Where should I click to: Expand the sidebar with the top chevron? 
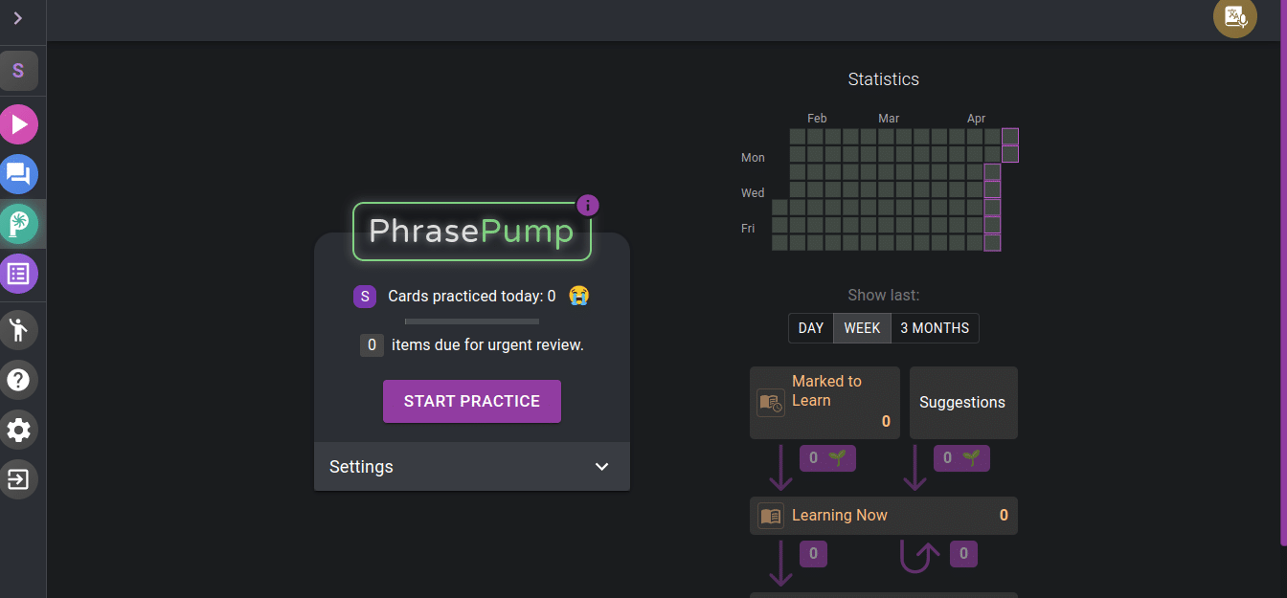18,18
